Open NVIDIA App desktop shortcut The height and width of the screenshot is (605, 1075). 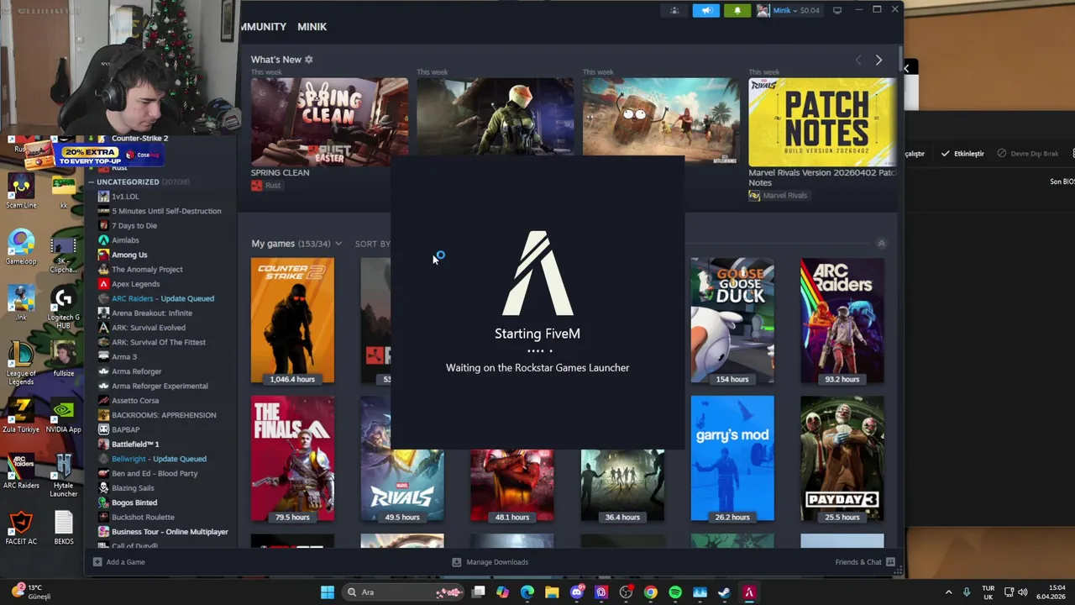pos(63,416)
